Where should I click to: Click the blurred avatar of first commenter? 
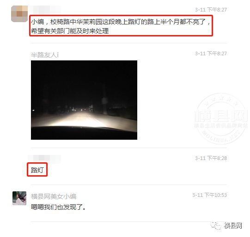[19, 14]
